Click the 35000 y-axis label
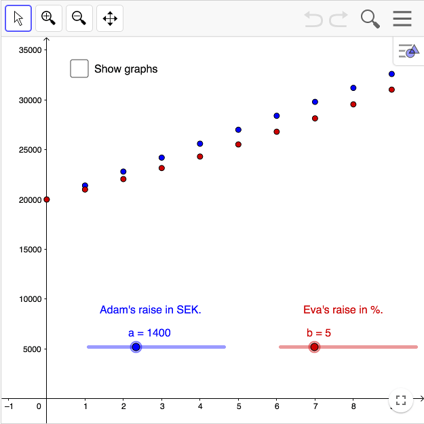Image resolution: width=424 pixels, height=424 pixels. tap(31, 50)
